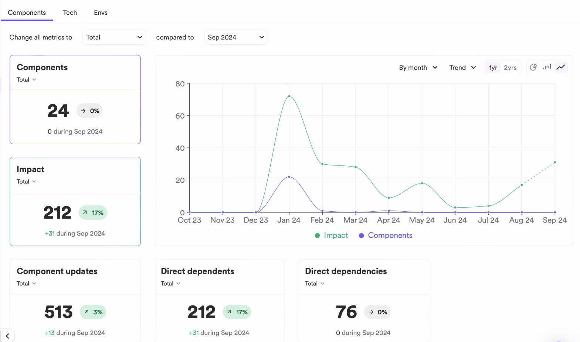Click 'Oct 23' axis label
The height and width of the screenshot is (342, 580).
pos(189,220)
